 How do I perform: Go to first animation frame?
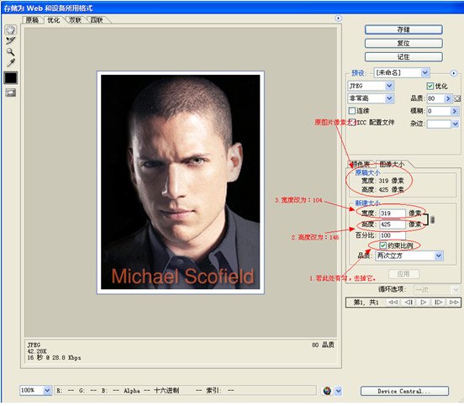[393, 303]
